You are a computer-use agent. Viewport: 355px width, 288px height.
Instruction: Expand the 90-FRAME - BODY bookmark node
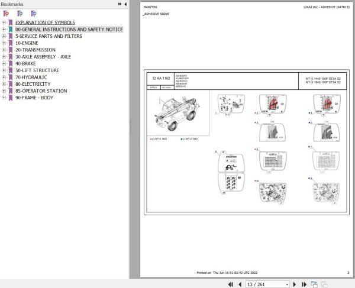pos(4,98)
